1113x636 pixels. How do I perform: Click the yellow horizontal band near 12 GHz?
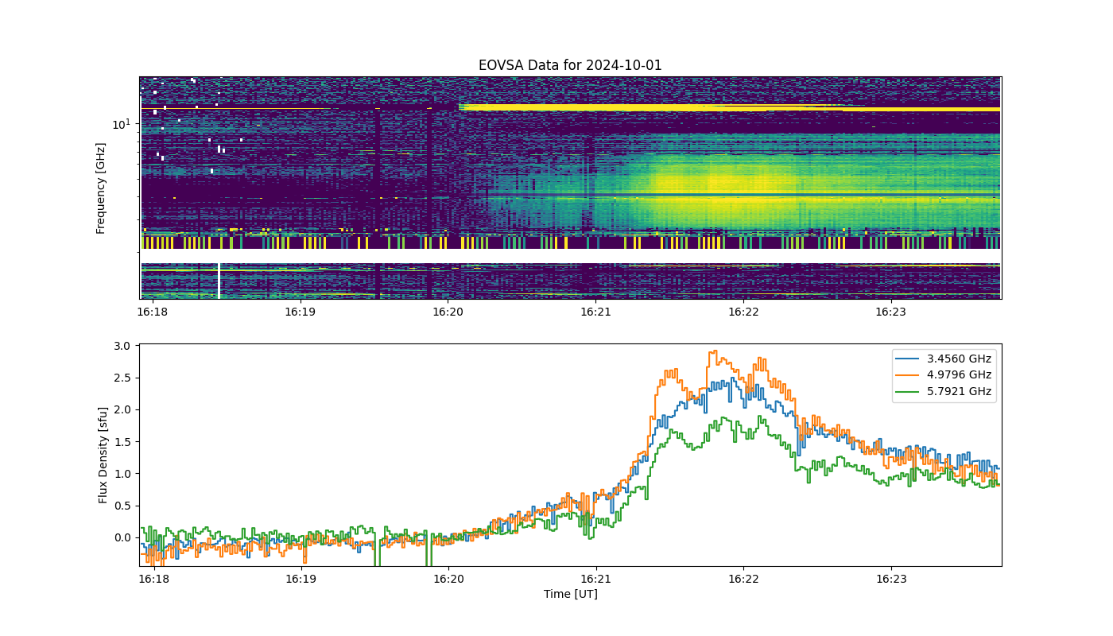click(729, 107)
